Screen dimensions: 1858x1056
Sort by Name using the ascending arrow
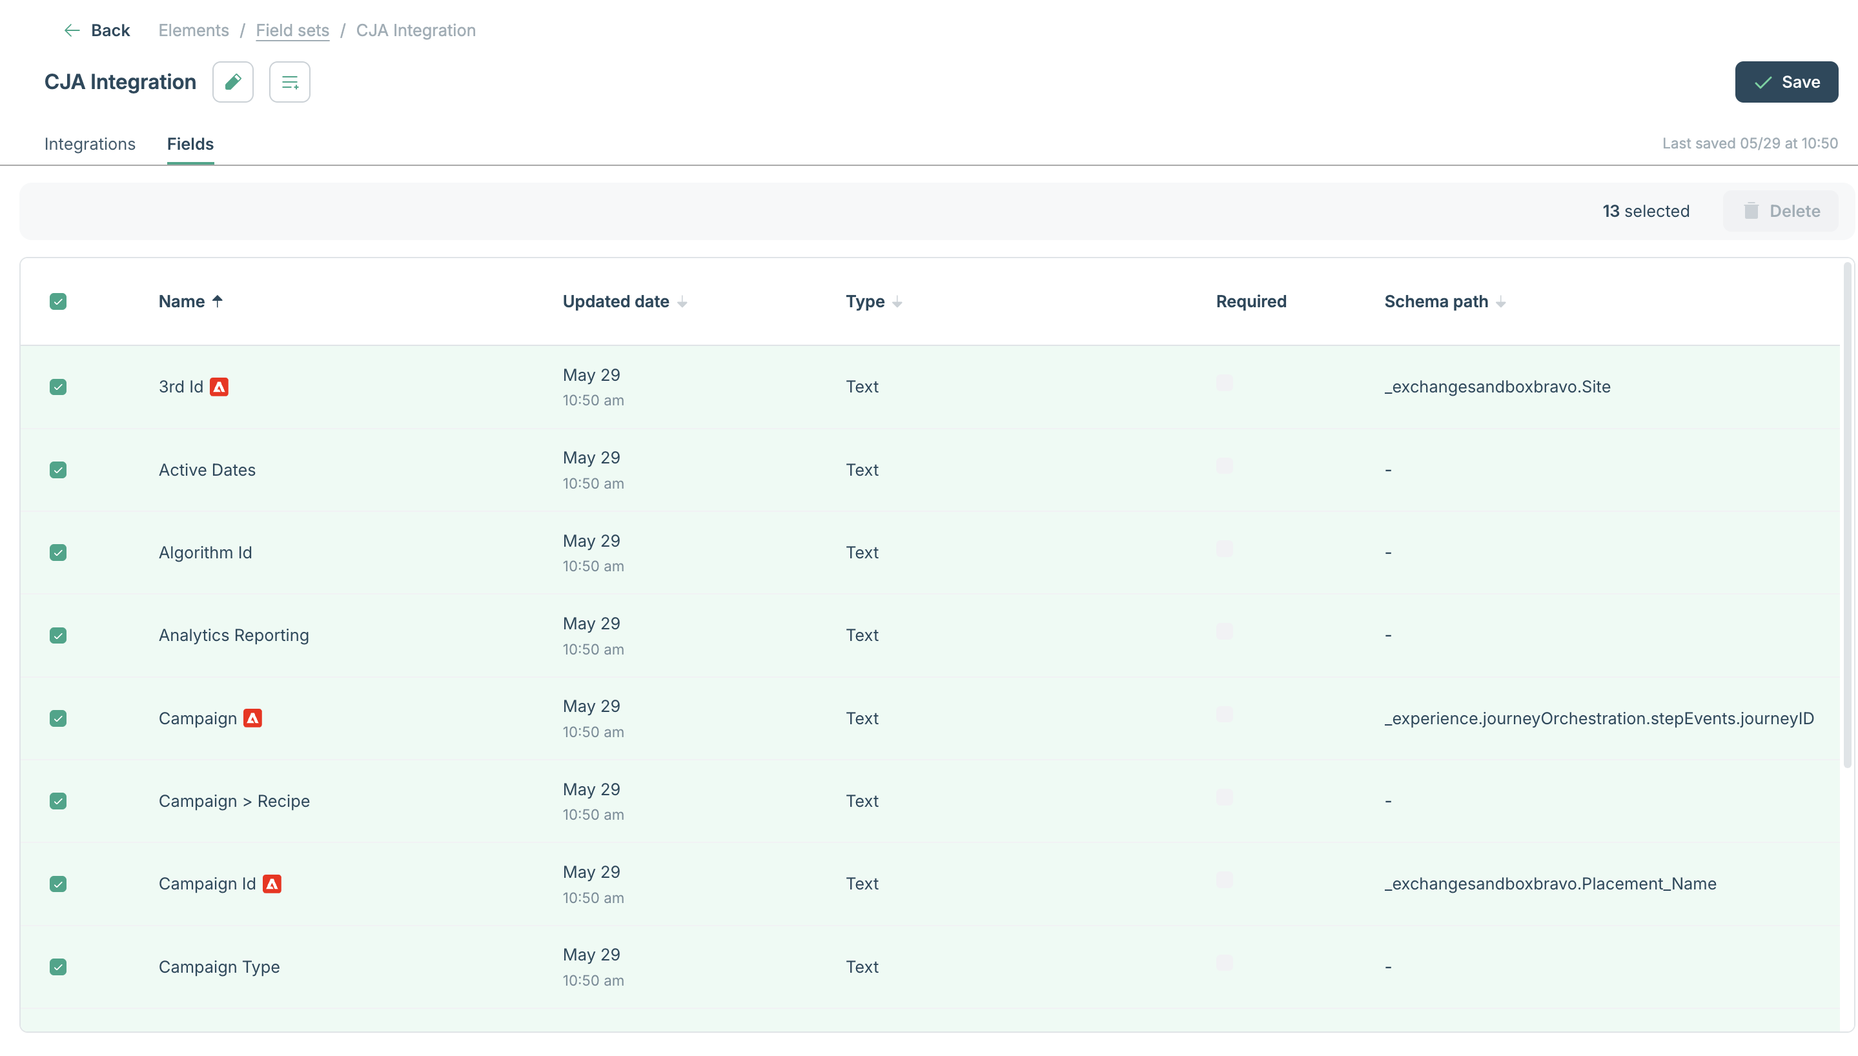[218, 301]
